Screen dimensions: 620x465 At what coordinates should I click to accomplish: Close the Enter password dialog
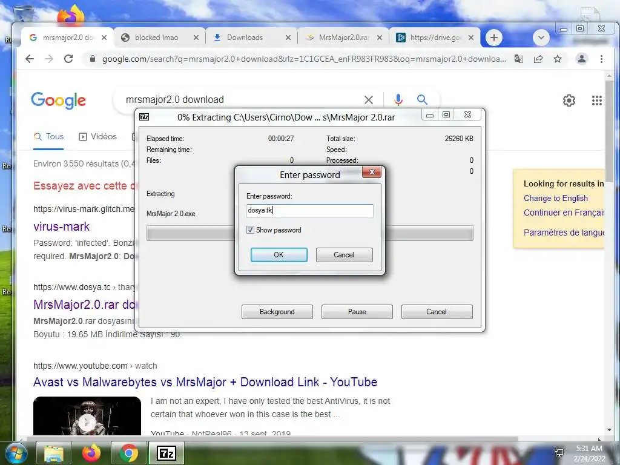point(372,172)
